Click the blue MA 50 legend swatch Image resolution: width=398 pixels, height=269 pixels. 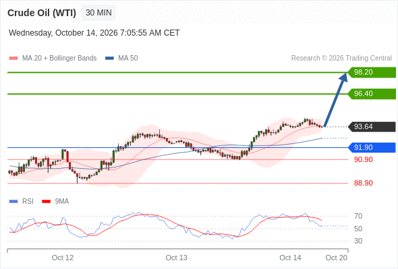[109, 59]
